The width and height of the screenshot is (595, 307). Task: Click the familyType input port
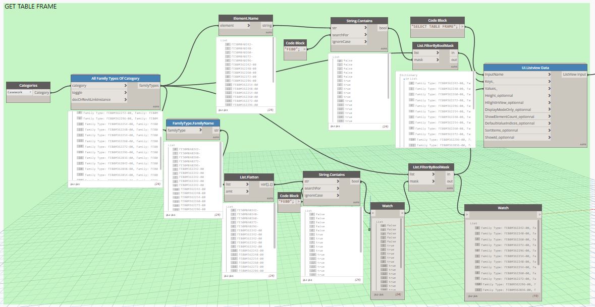tap(185, 130)
